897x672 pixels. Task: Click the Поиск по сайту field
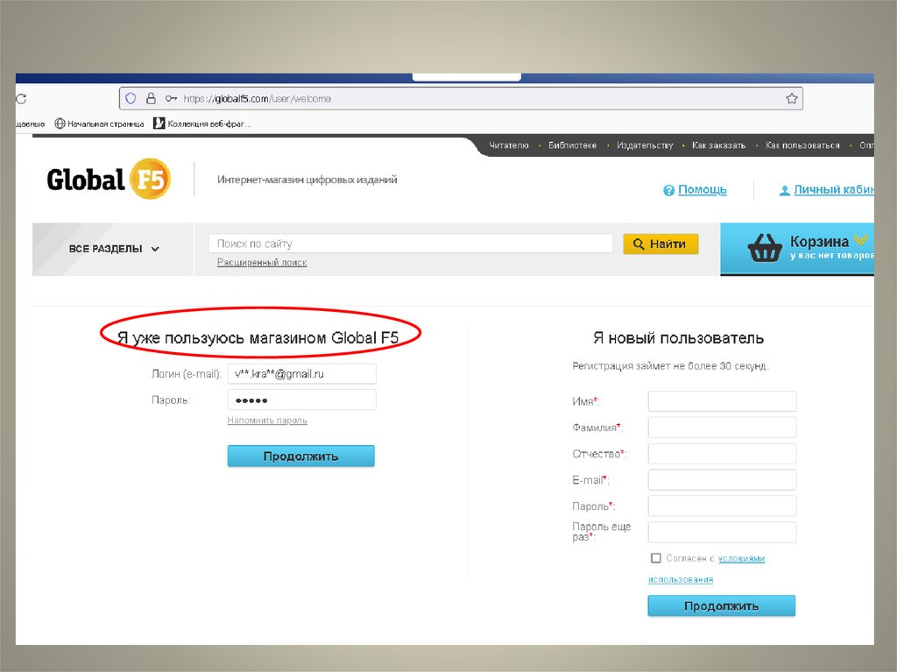click(x=410, y=244)
